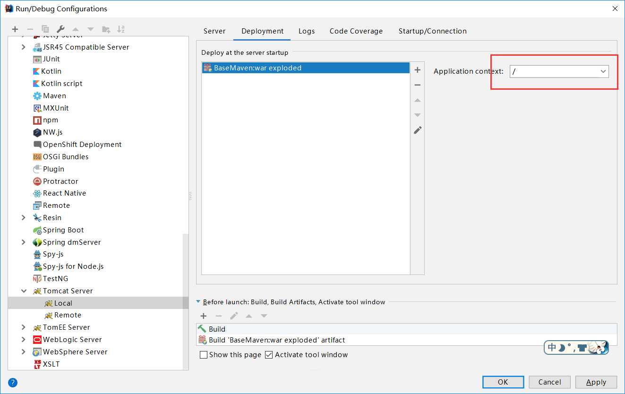Click the copy configuration icon

tap(45, 29)
